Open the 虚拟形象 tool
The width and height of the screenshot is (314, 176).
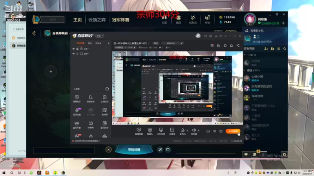coord(77,125)
